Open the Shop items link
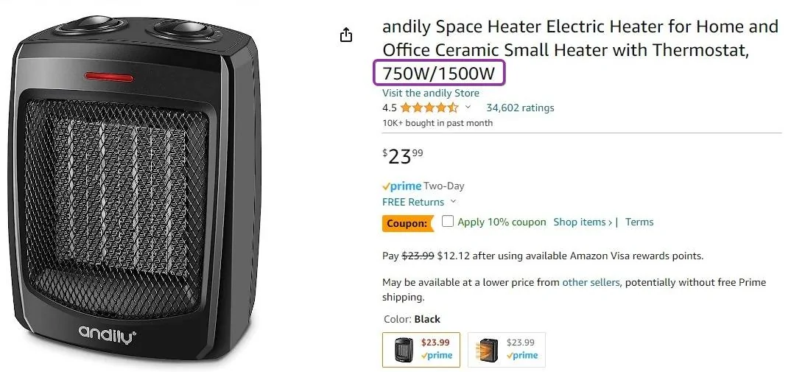Screen dimensions: 791x372 tap(583, 222)
